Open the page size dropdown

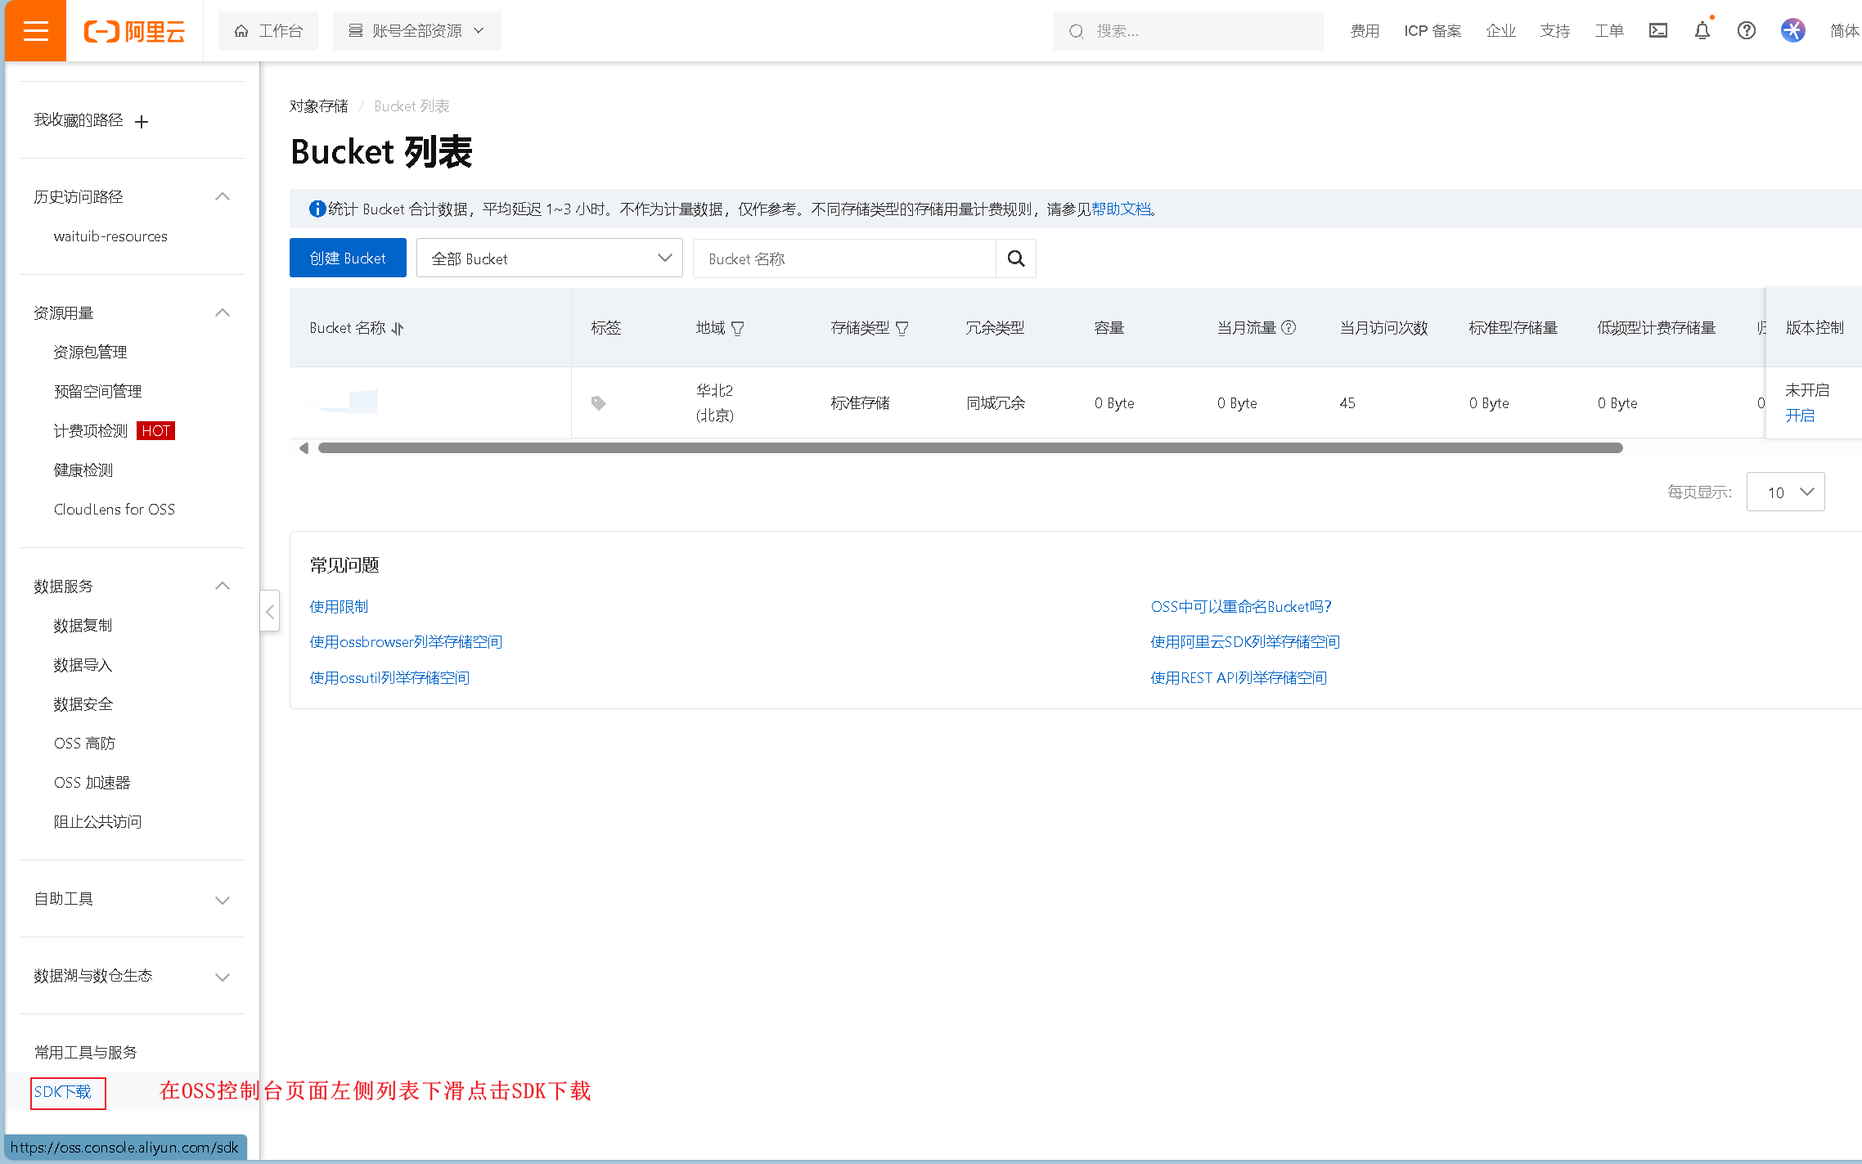coord(1785,492)
